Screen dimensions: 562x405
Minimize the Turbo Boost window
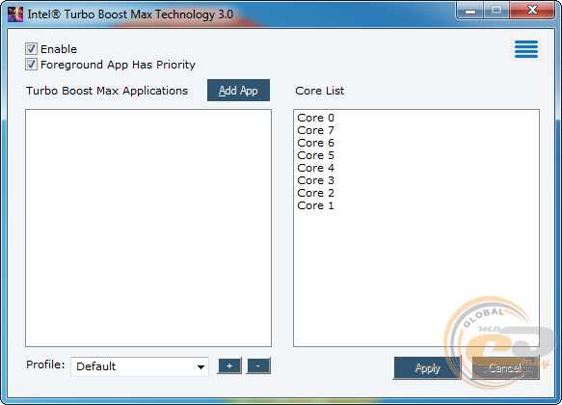coord(470,10)
